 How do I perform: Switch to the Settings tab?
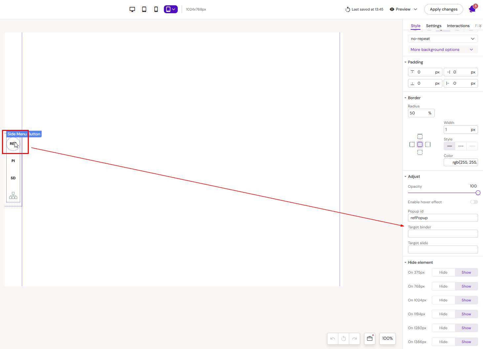[433, 26]
